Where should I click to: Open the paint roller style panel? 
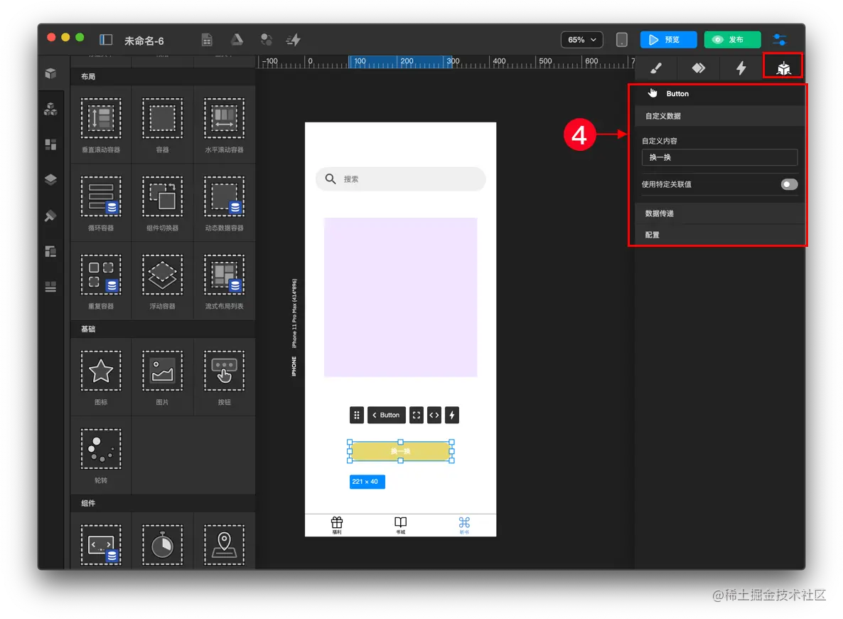(50, 216)
